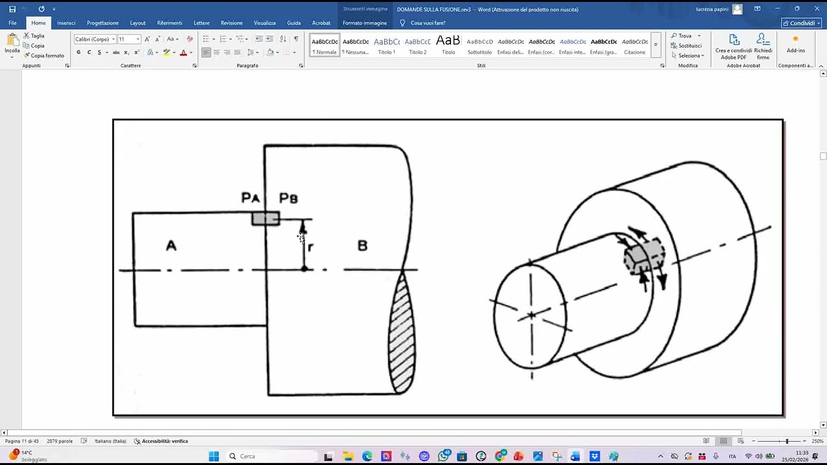Viewport: 827px width, 465px height.
Task: Increase paragraph indent
Action: tap(269, 39)
